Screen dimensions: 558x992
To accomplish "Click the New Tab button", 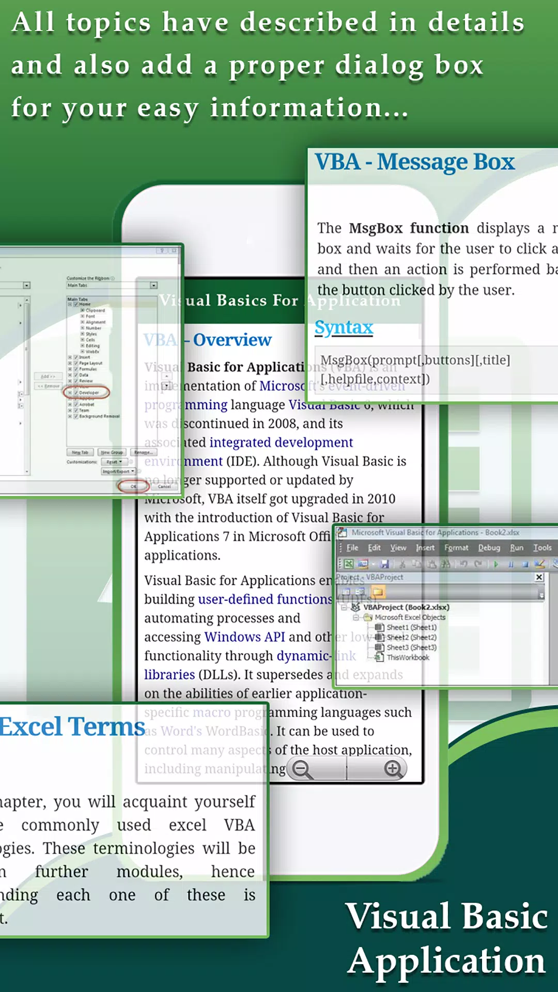I will pyautogui.click(x=80, y=452).
